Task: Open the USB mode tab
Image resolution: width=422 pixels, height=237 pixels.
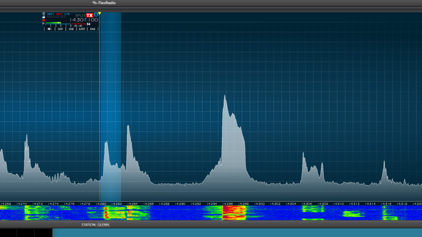Action: coord(71,29)
